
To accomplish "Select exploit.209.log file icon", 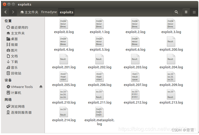I will click(171, 77).
